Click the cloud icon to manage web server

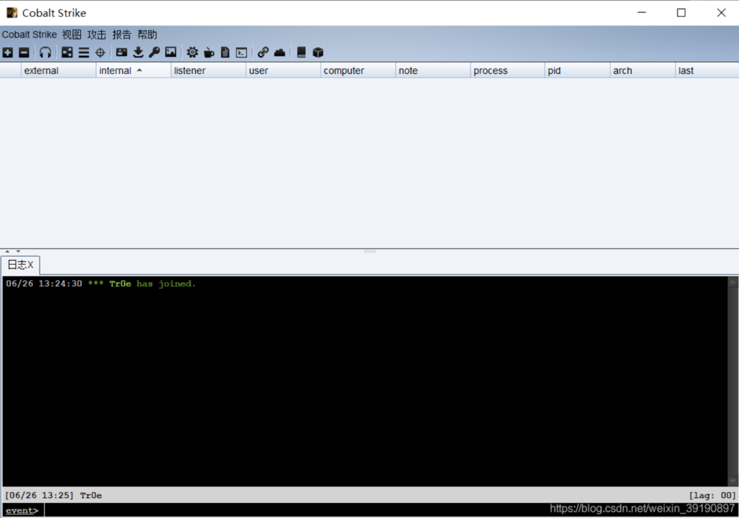coord(279,52)
